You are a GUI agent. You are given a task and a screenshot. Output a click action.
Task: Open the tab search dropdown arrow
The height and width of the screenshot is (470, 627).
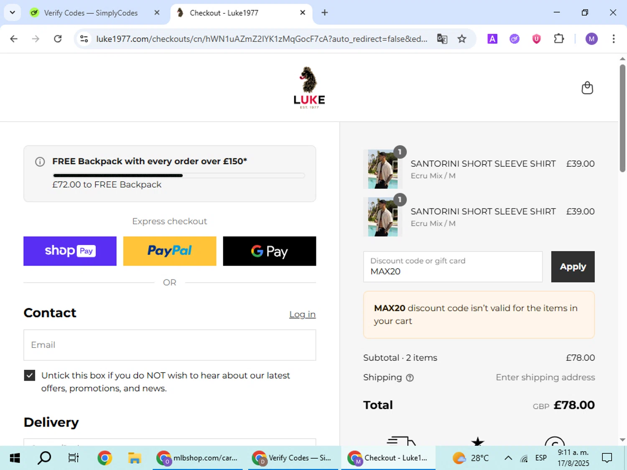[13, 13]
